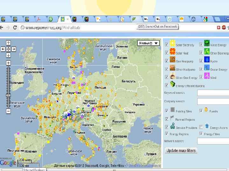Viewport: 229px width, 171px height.
Task: Zoom in with the plus button
Action: point(8,63)
